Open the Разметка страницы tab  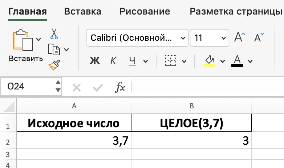[236, 12]
